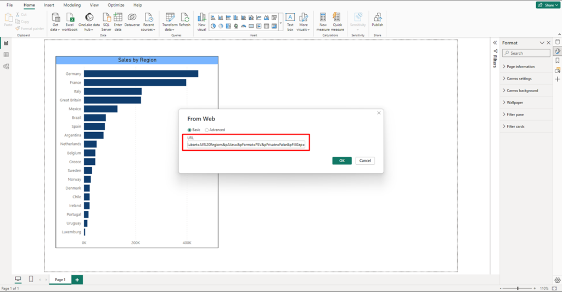The image size is (562, 292).
Task: Add a new report page
Action: pyautogui.click(x=77, y=279)
